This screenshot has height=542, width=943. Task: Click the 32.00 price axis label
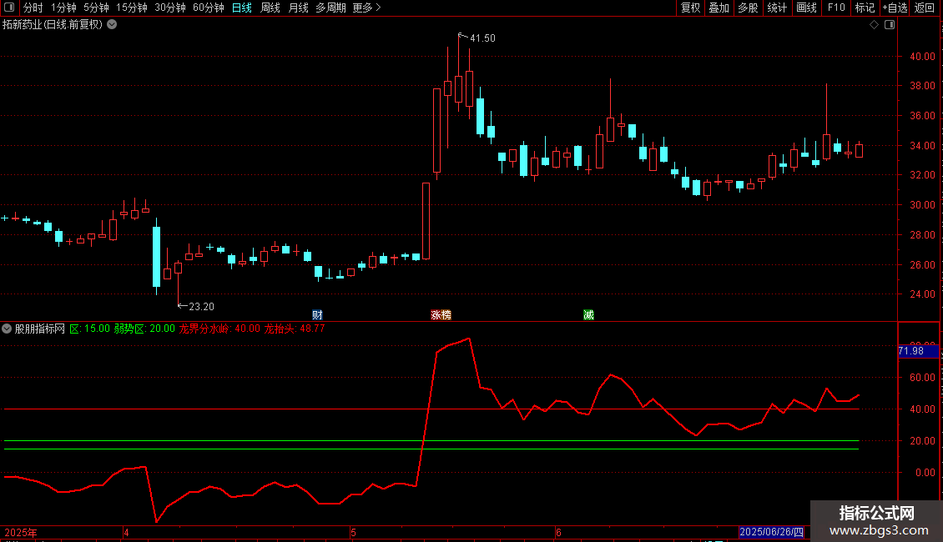click(x=922, y=175)
